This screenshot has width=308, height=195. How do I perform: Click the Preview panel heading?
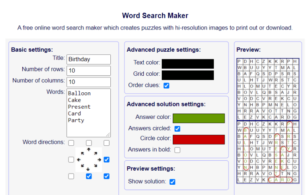(x=249, y=50)
